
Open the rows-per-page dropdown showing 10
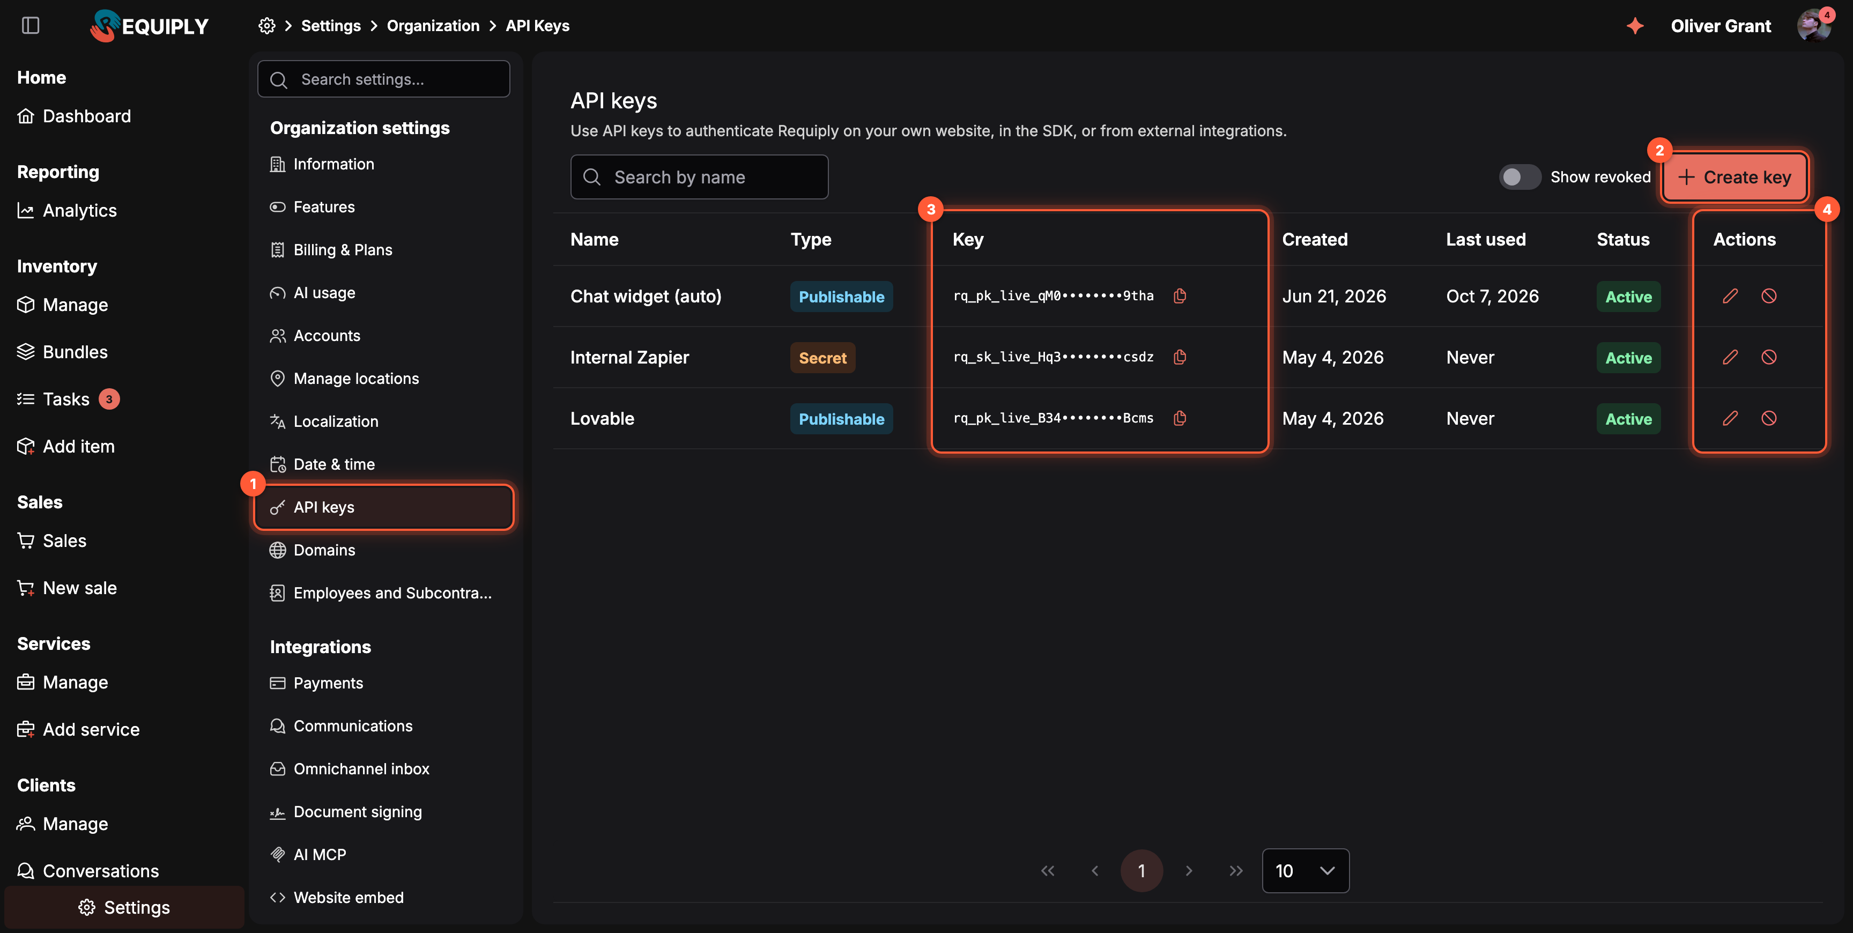pyautogui.click(x=1306, y=871)
